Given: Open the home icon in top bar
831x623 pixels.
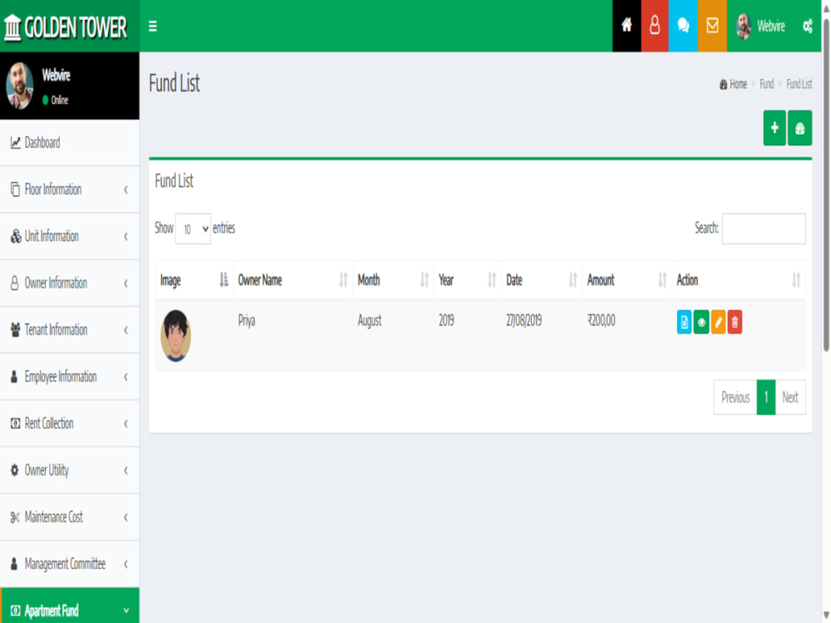Looking at the screenshot, I should pyautogui.click(x=627, y=26).
